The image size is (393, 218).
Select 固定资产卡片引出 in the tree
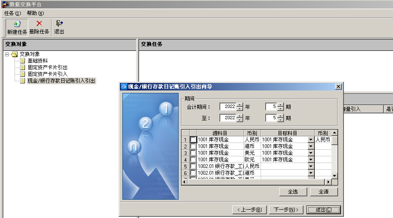[47, 68]
